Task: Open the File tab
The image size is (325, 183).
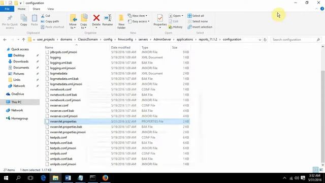Action: (x=7, y=9)
